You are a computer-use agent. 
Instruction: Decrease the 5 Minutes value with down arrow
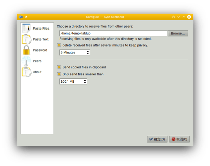click(88, 54)
